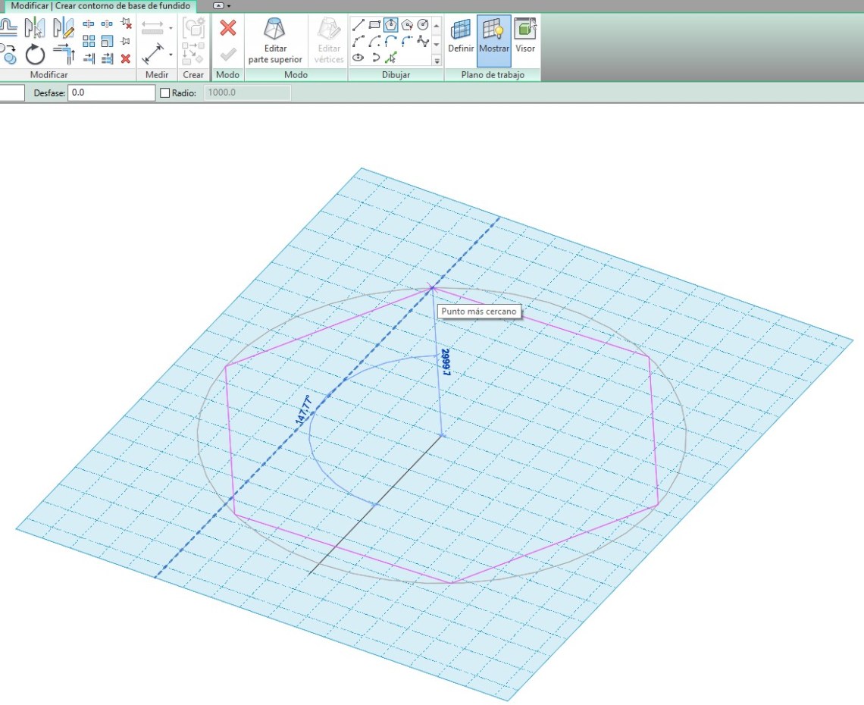Select the Spline draw tool
The height and width of the screenshot is (705, 864).
click(x=424, y=41)
